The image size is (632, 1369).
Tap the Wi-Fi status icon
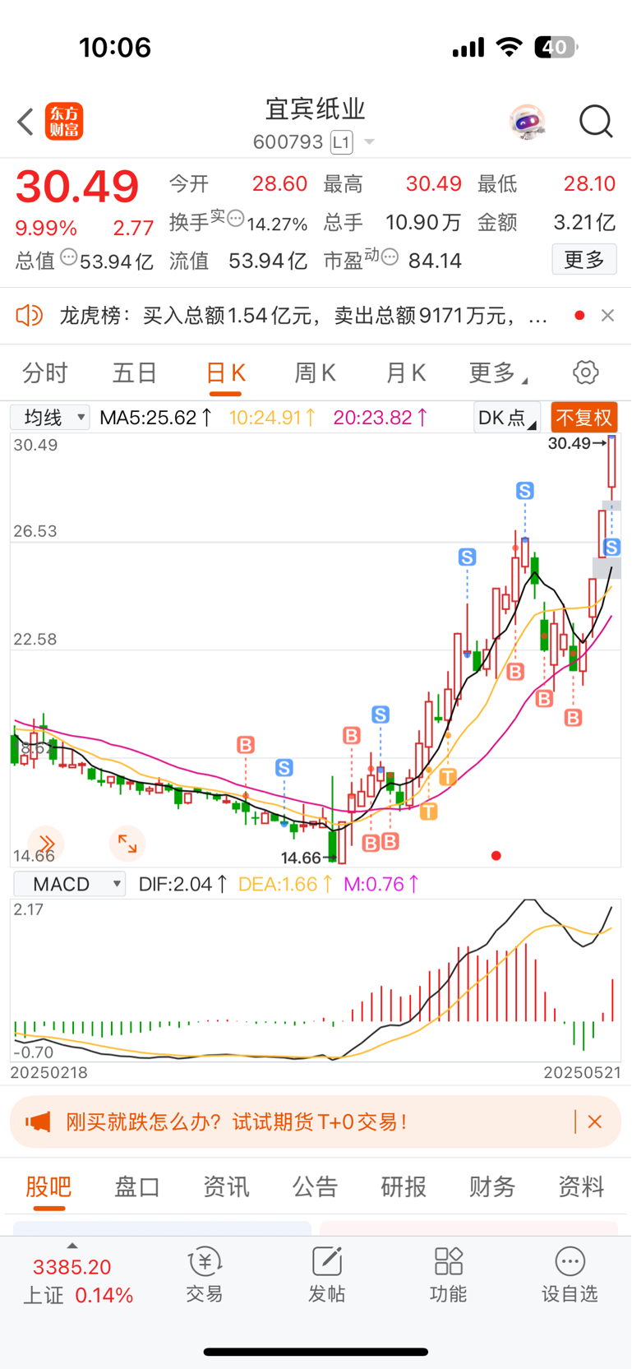510,48
